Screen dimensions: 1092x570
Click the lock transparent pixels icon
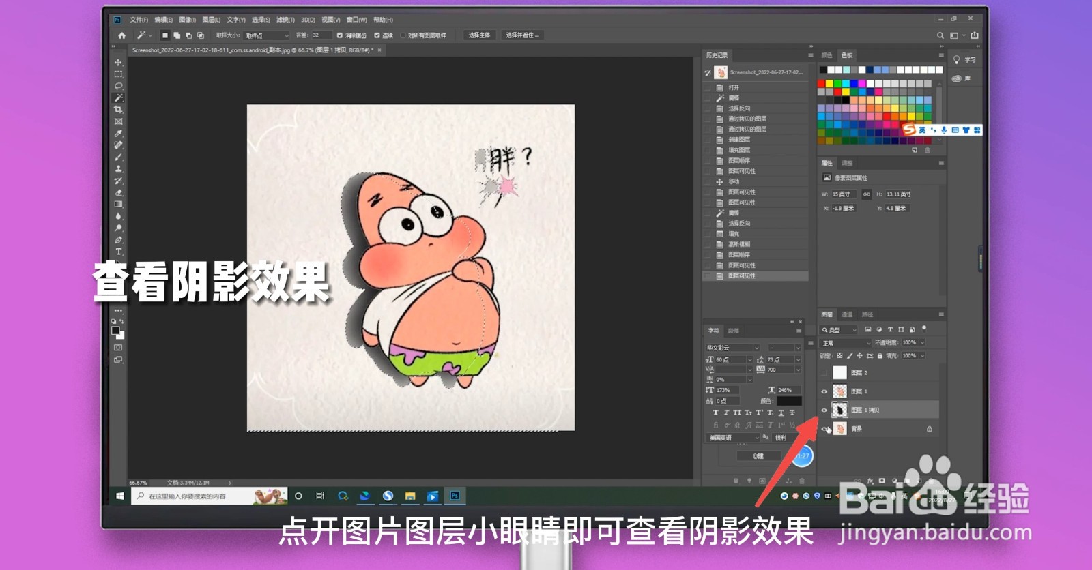pos(839,356)
